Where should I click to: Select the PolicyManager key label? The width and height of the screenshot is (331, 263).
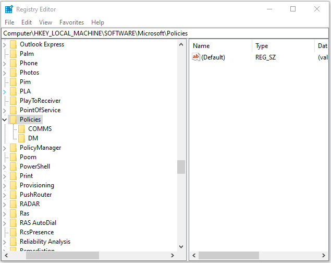point(40,148)
